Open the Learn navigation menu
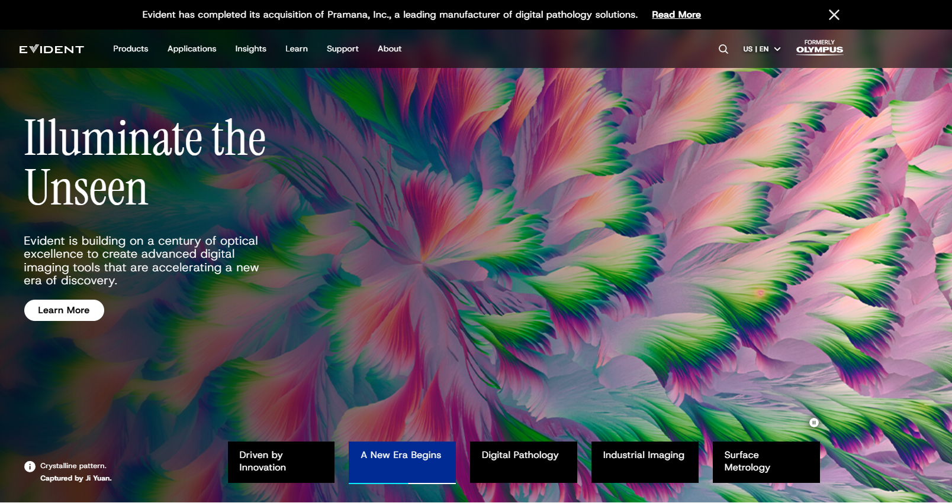This screenshot has height=503, width=952. [296, 49]
